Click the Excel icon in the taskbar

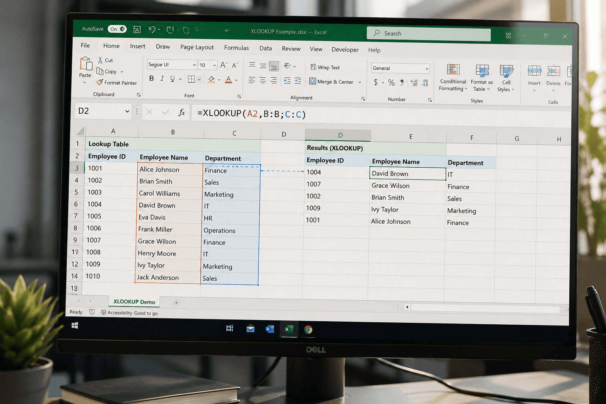coord(289,329)
